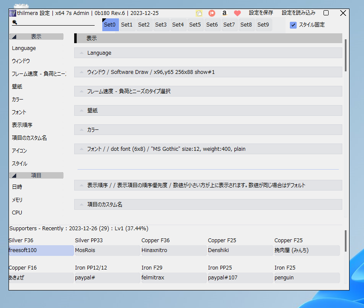Click supporter あきよぜ
The height and width of the screenshot is (308, 364).
click(x=41, y=278)
